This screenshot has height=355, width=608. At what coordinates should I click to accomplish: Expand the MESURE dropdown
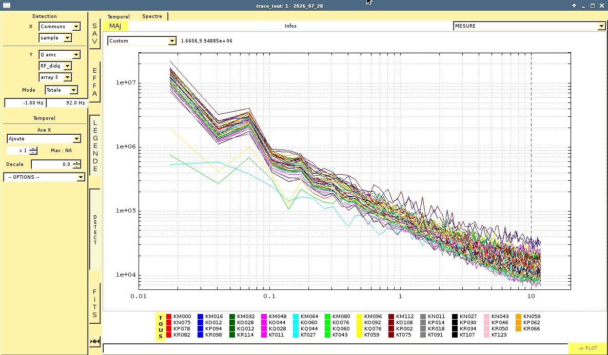point(529,26)
